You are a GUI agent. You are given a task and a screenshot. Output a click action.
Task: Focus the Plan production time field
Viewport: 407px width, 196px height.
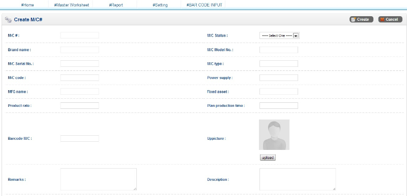(x=279, y=106)
